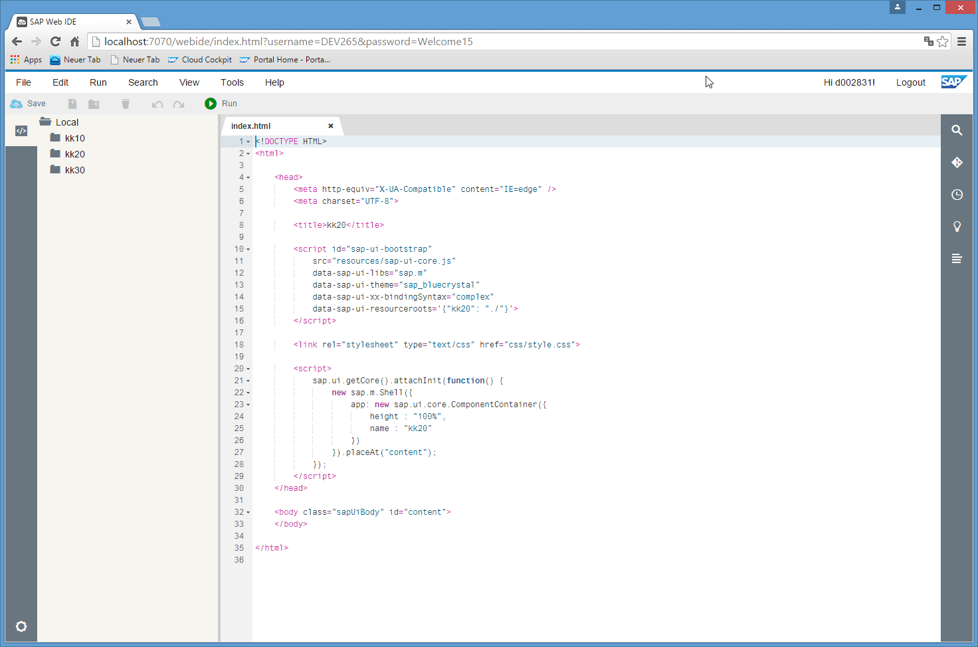Open the Apps bookmarks shortcut
Viewport: 978px width, 647px height.
[x=26, y=60]
